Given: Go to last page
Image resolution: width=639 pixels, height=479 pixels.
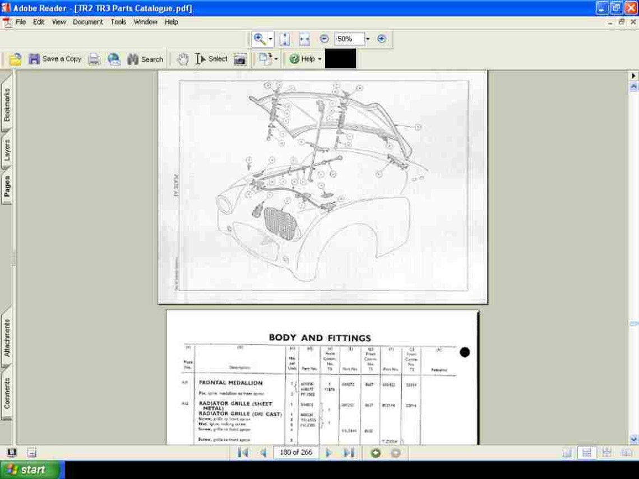Looking at the screenshot, I should 349,453.
